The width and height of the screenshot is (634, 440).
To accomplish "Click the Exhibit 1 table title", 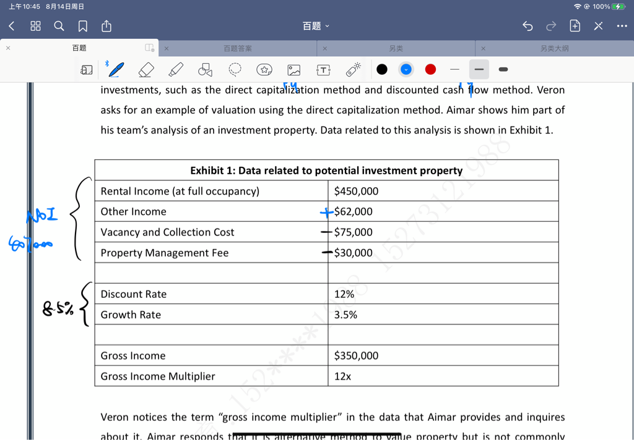I will click(326, 171).
